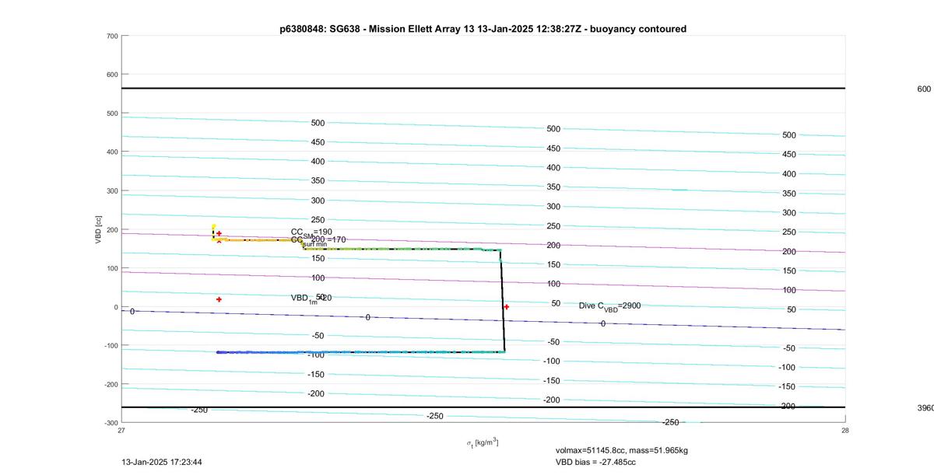Click the plot title mentioning SG638 Mission Ellett Array
Image resolution: width=934 pixels, height=475 pixels.
[483, 29]
